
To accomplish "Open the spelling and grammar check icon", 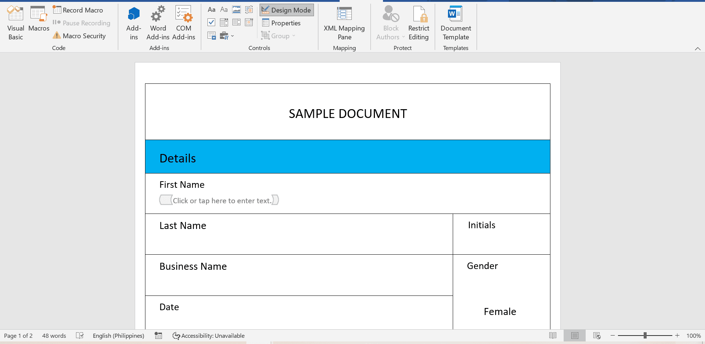I will pyautogui.click(x=80, y=336).
